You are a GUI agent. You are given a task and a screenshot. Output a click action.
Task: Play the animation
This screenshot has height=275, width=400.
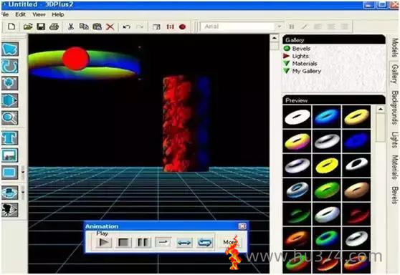tap(104, 242)
